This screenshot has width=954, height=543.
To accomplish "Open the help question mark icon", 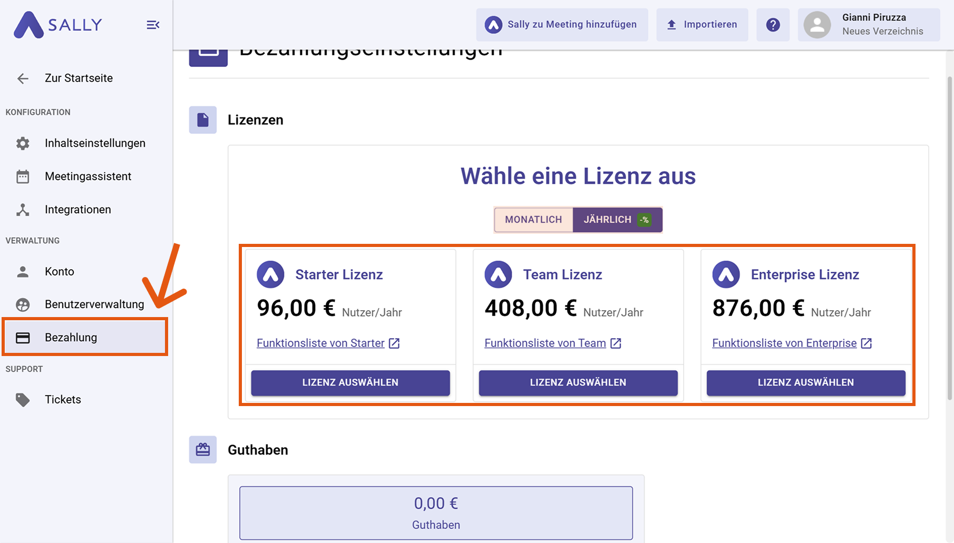I will (x=773, y=25).
